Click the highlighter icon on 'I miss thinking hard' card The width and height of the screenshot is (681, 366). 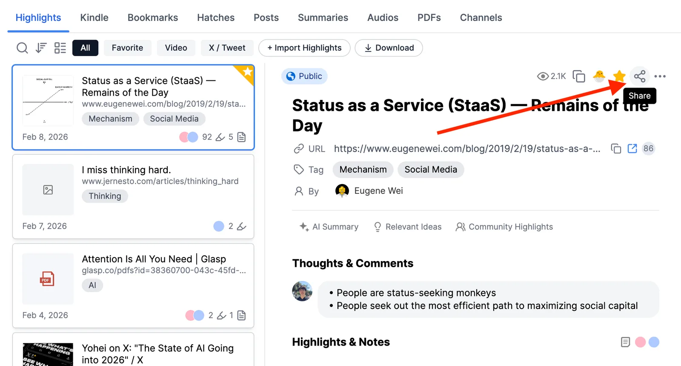241,226
